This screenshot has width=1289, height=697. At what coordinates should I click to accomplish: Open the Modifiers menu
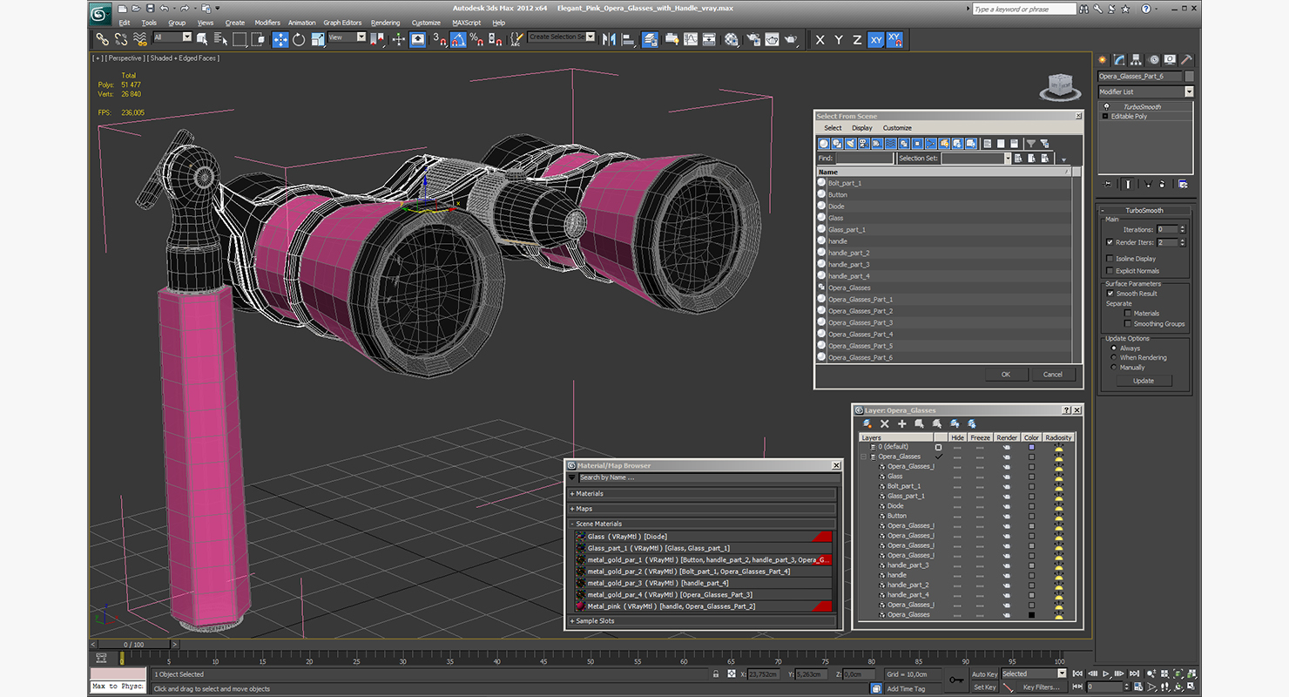[x=267, y=23]
